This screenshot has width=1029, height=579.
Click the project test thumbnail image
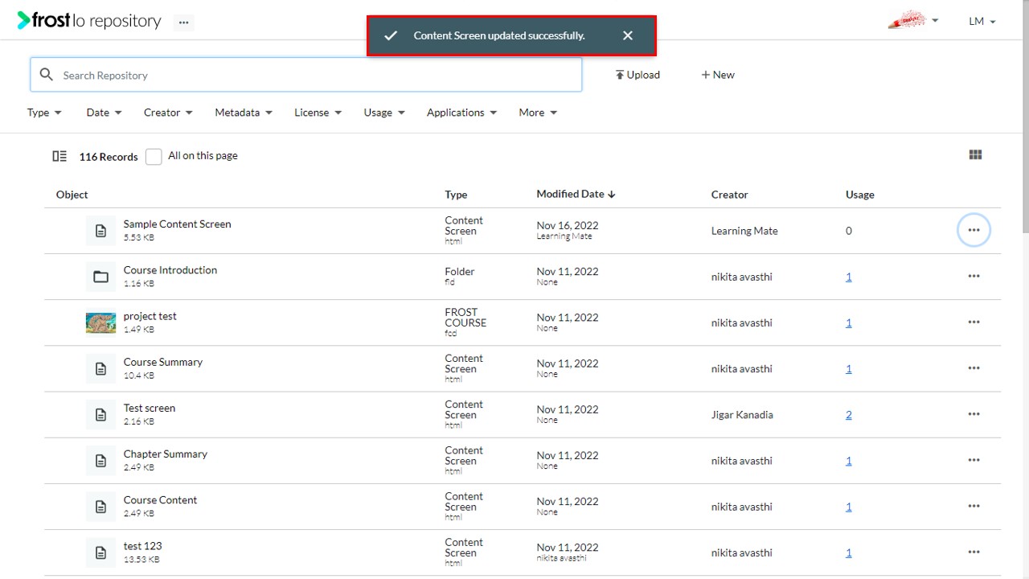tap(100, 322)
